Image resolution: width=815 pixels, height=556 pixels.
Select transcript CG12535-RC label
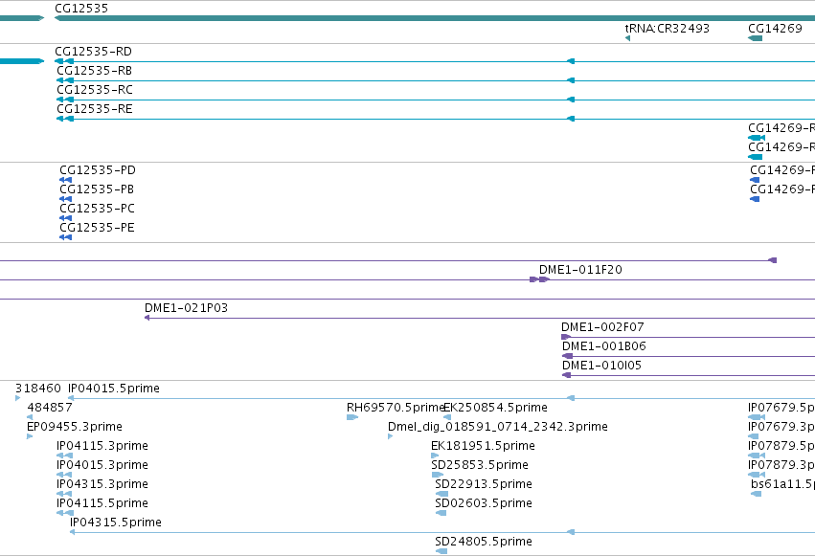point(95,90)
